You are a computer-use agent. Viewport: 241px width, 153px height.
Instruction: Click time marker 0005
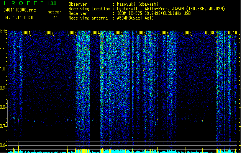click(x=118, y=33)
